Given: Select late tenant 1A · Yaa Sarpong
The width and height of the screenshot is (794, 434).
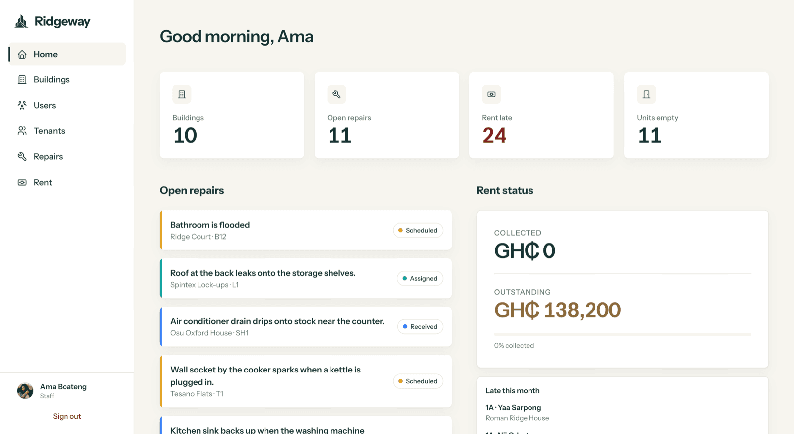Looking at the screenshot, I should [513, 407].
